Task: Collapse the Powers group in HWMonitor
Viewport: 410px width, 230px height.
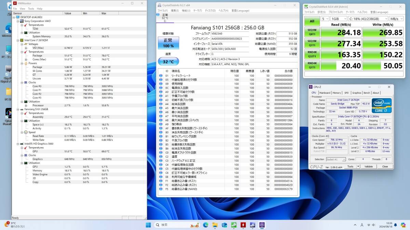Action: tap(22, 63)
